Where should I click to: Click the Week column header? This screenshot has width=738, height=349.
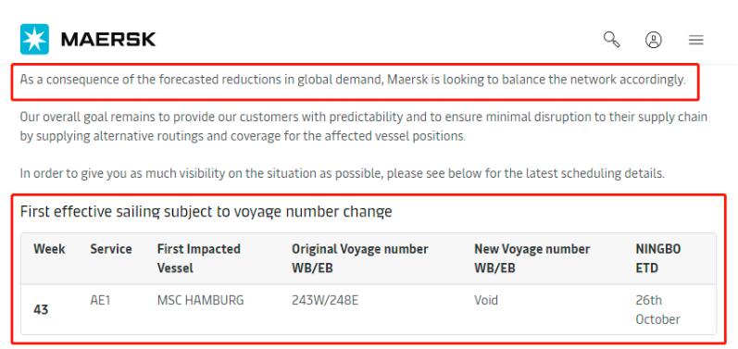(x=49, y=249)
